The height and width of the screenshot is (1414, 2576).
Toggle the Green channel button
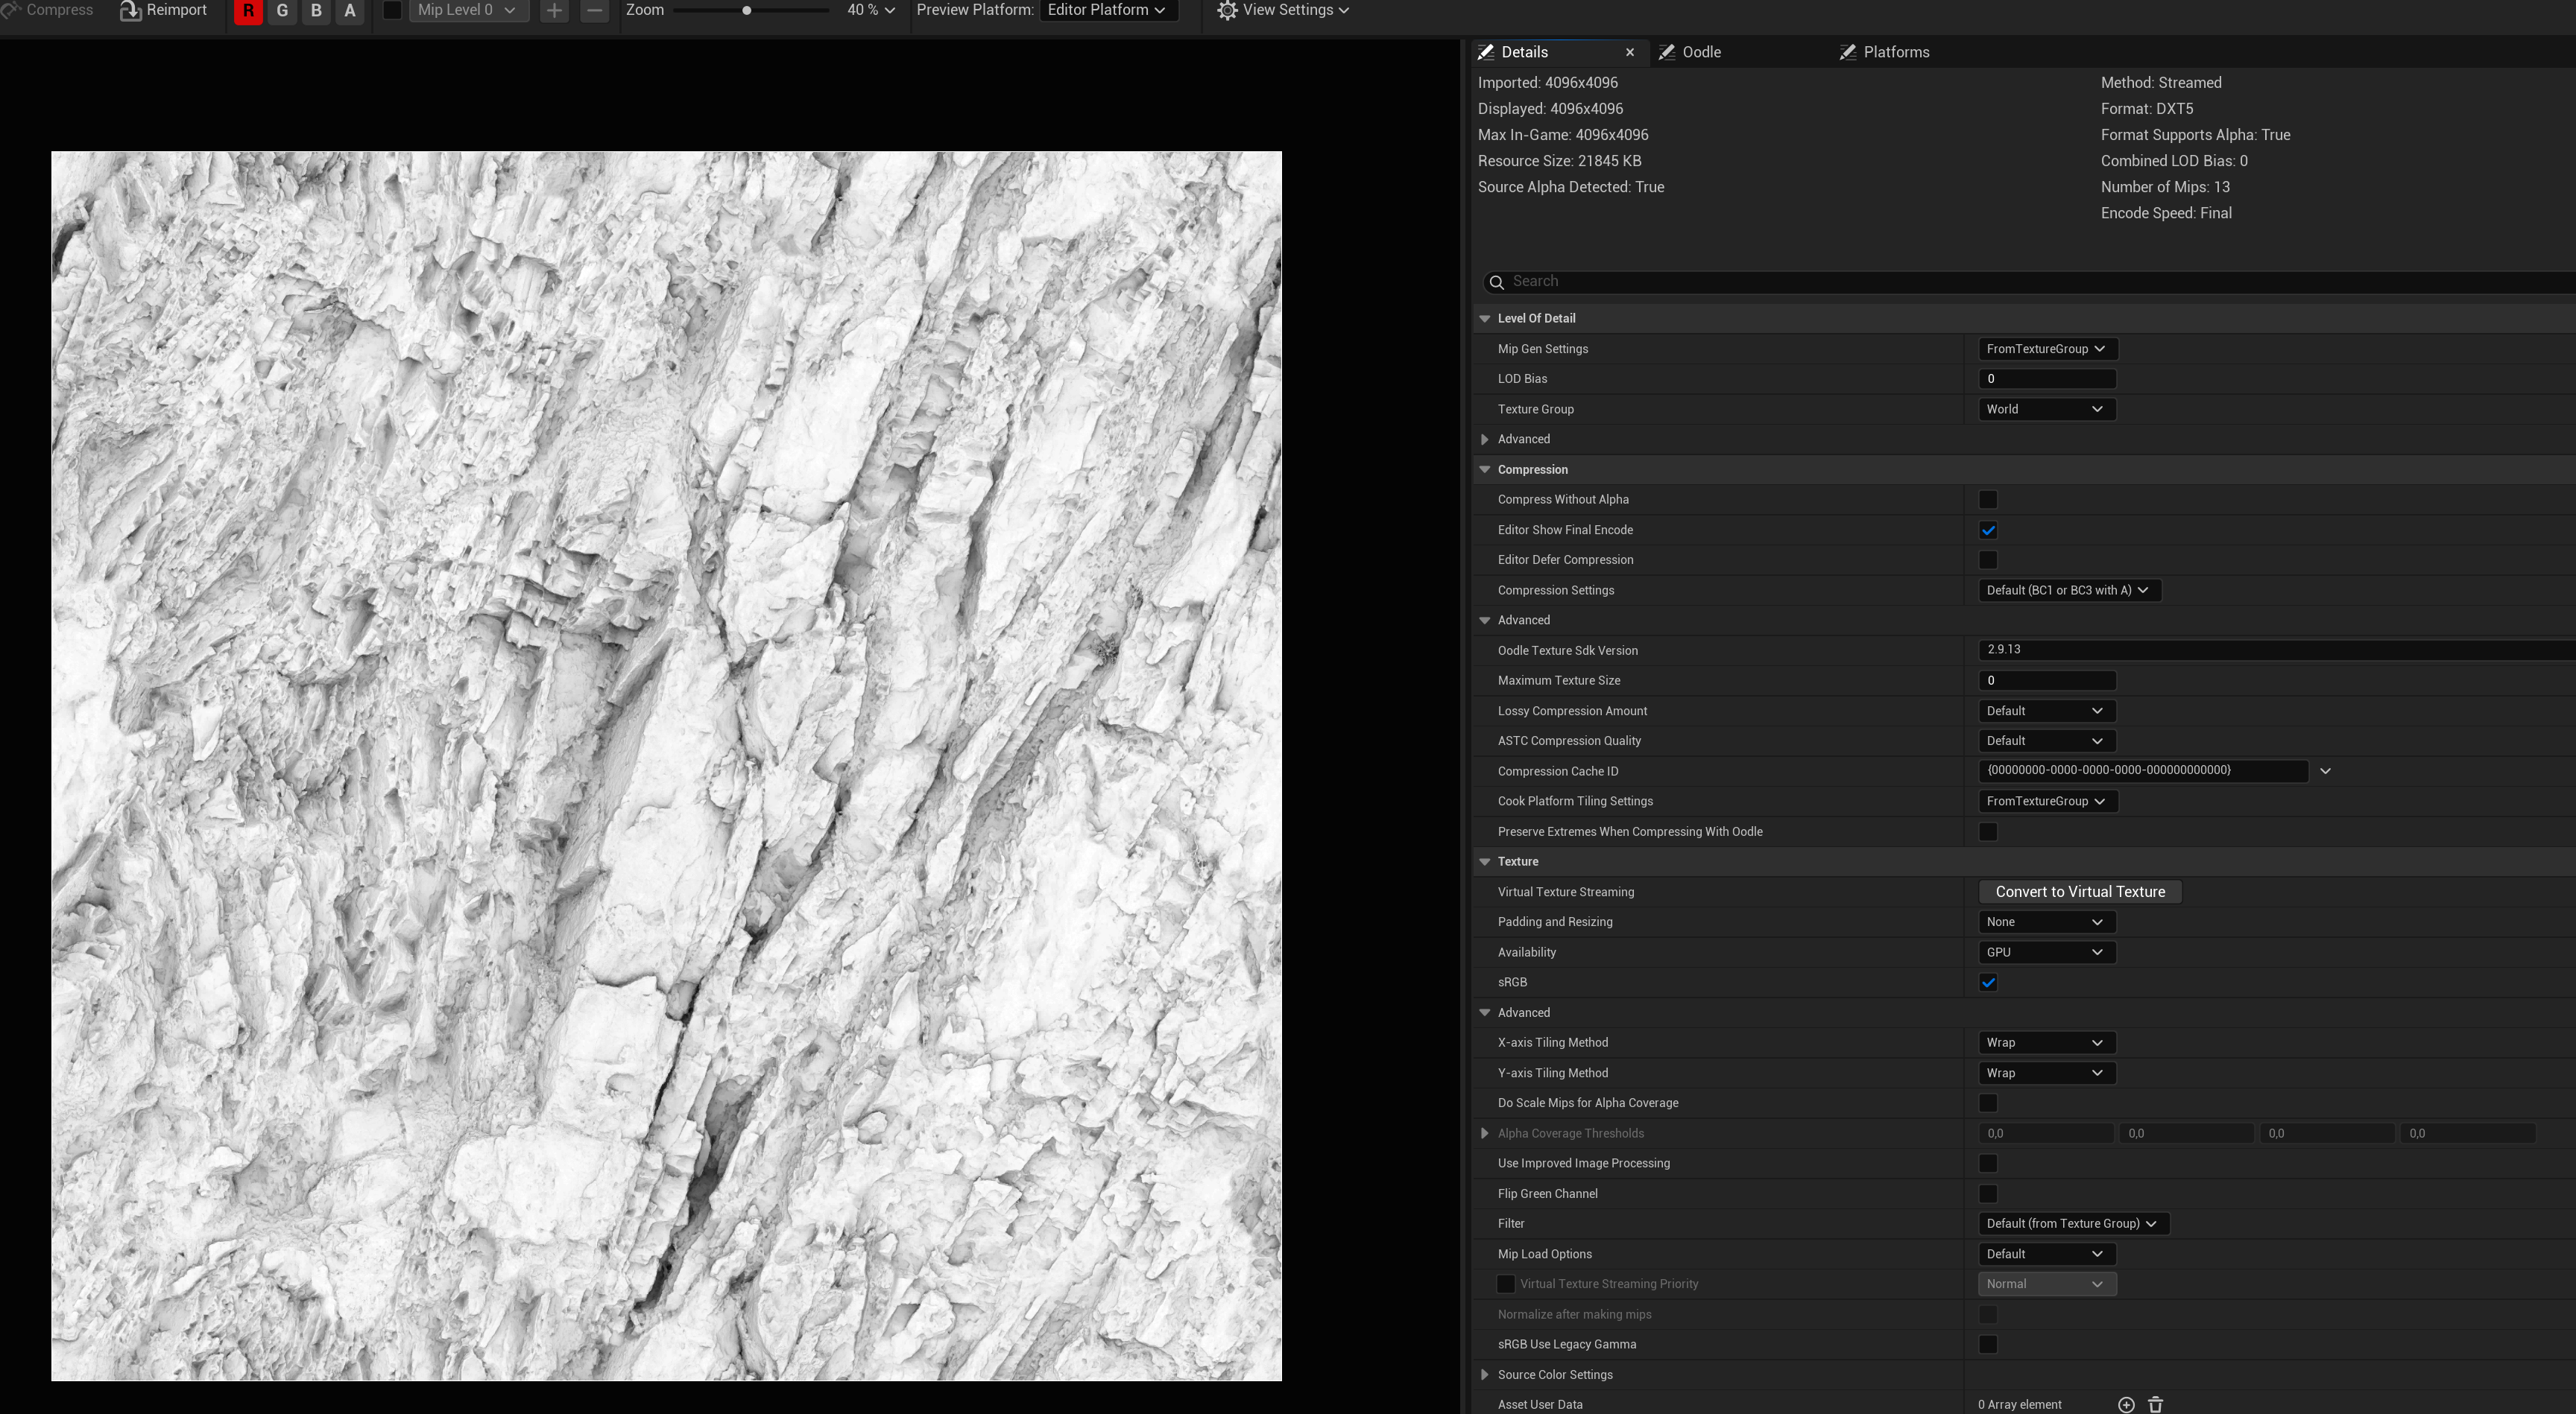point(282,11)
